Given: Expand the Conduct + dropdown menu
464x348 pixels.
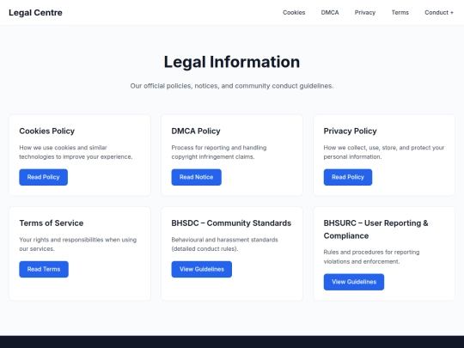Looking at the screenshot, I should [x=439, y=12].
